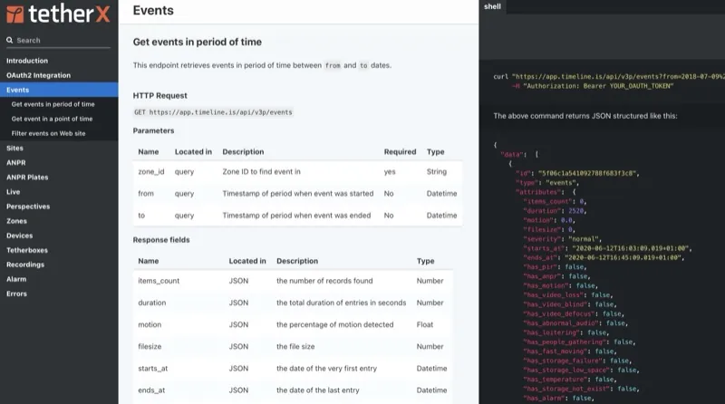The width and height of the screenshot is (725, 404).
Task: Click the 'zone_id' parameter cell
Action: point(150,172)
